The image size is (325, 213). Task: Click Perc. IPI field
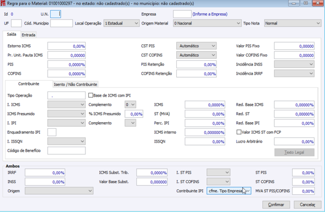coord(205,123)
